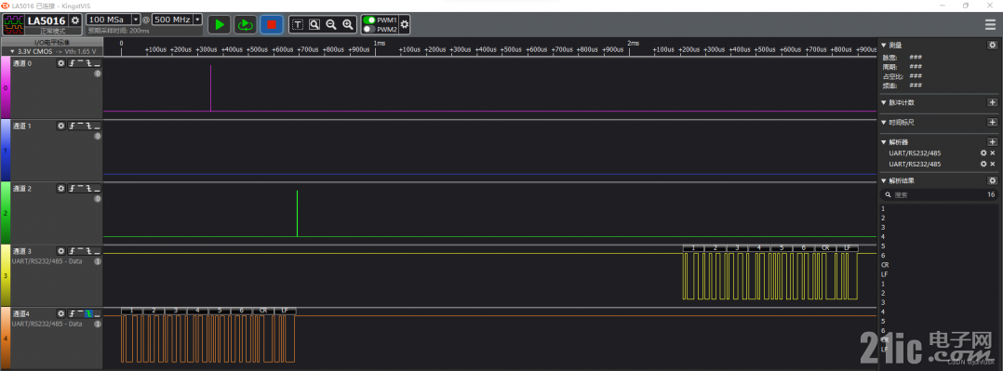The height and width of the screenshot is (371, 1003).
Task: Toggle PWM1 output switch
Action: coord(368,20)
